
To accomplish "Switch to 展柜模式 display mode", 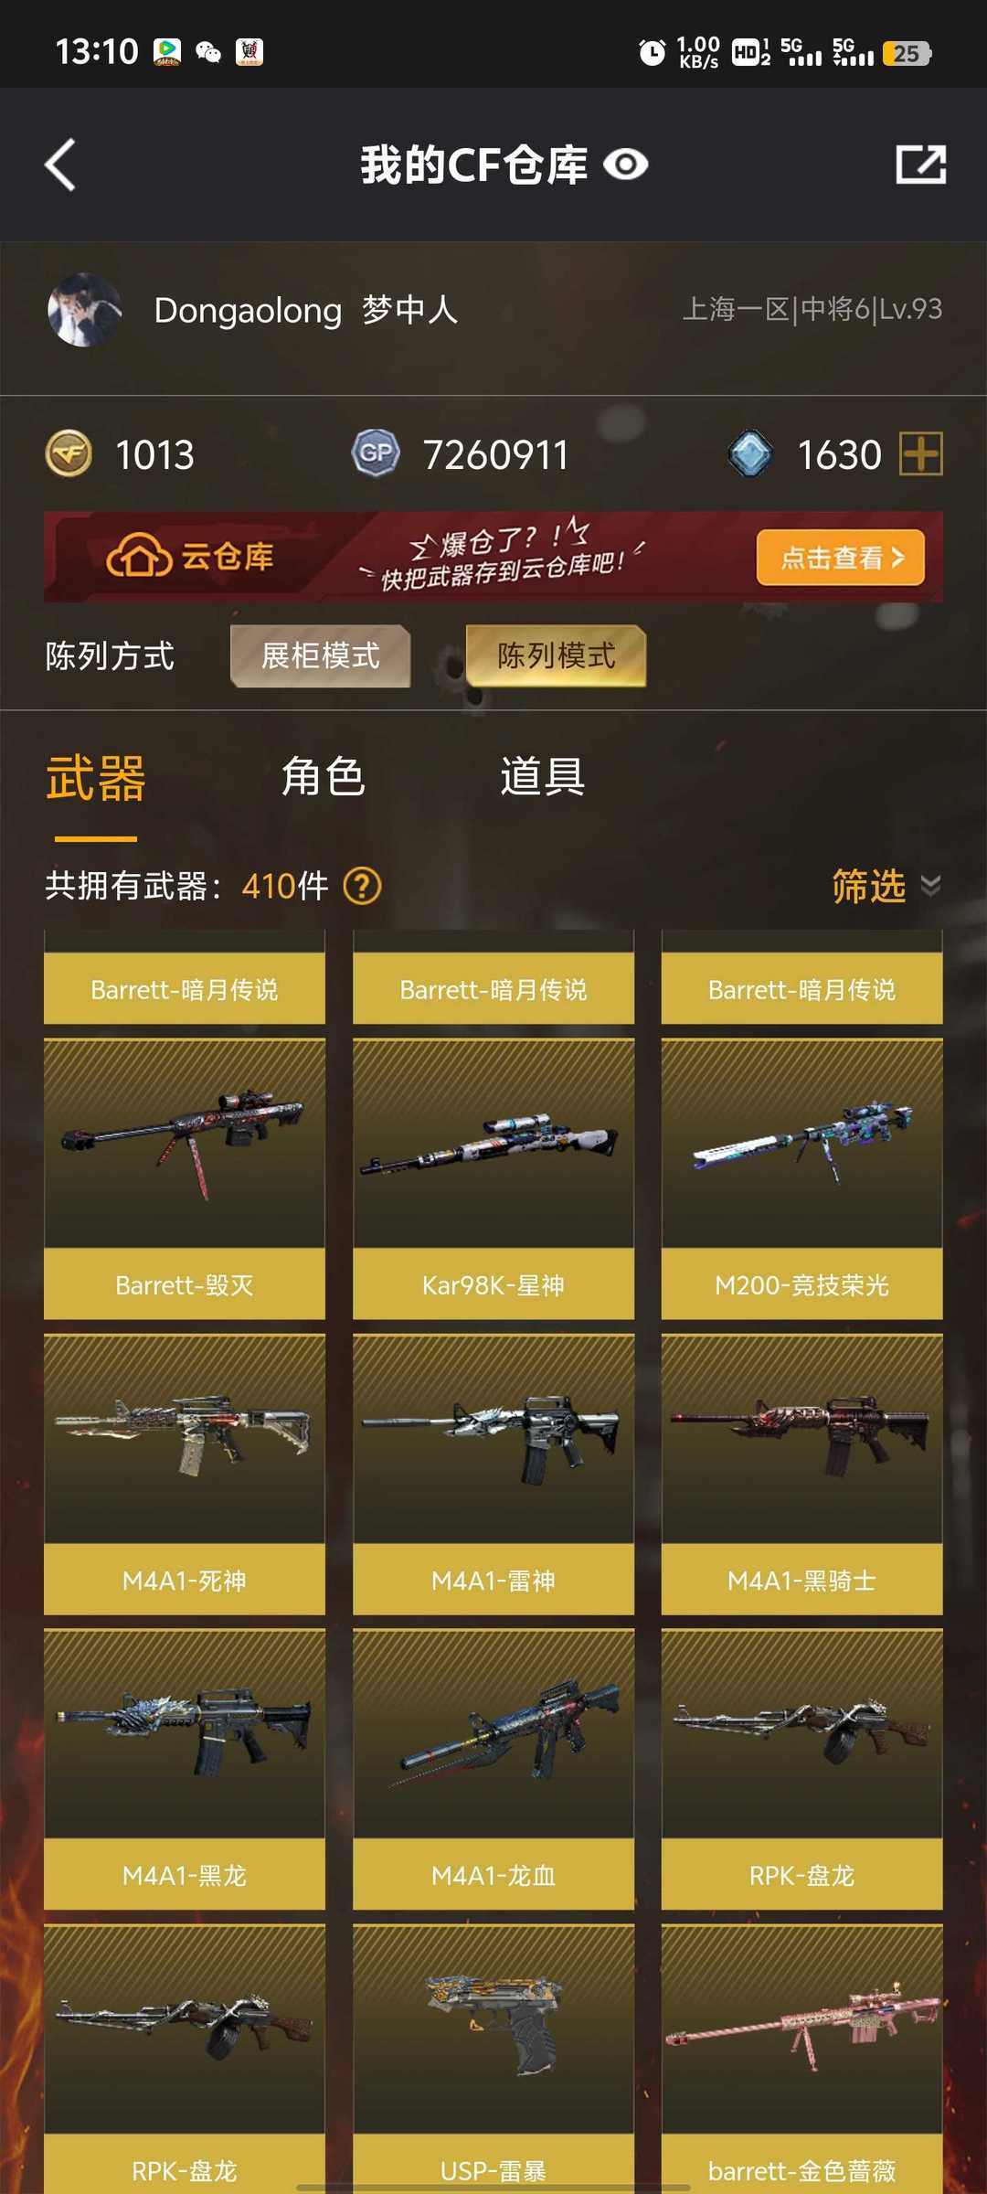I will coord(320,655).
